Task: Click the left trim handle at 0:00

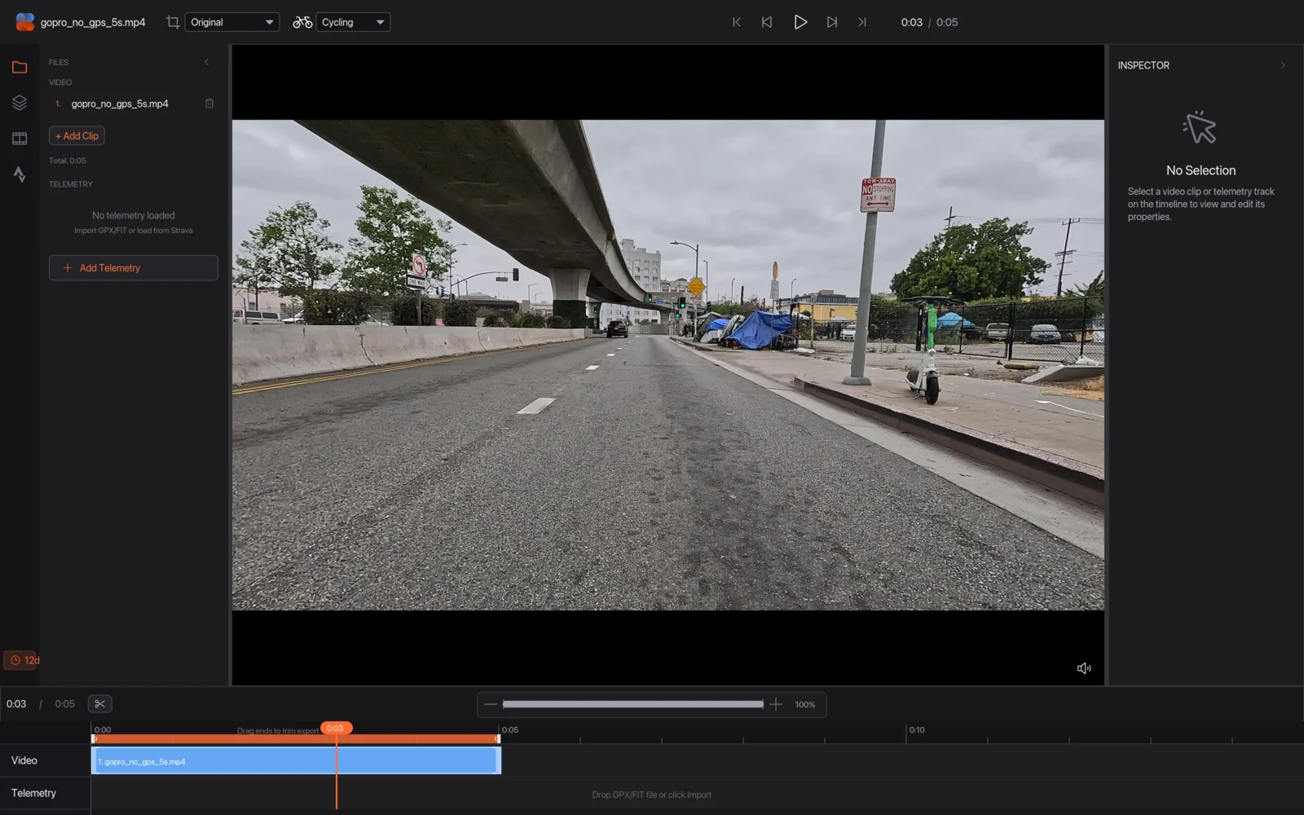Action: tap(95, 739)
